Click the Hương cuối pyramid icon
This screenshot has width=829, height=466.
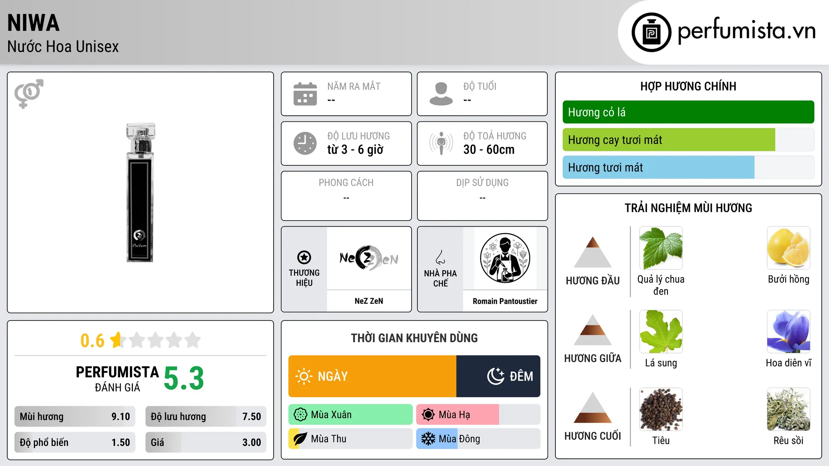point(593,407)
